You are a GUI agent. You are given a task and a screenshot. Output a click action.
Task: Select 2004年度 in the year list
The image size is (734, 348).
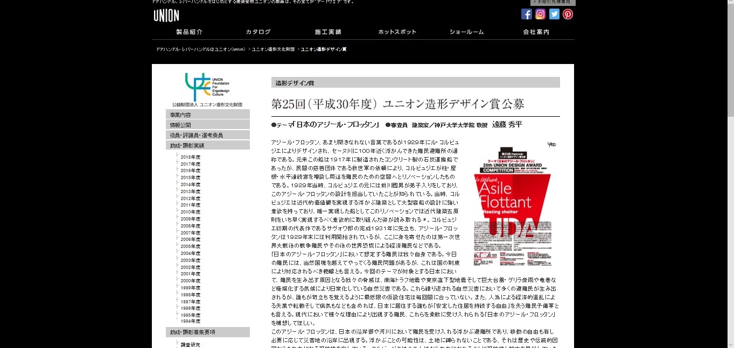pyautogui.click(x=191, y=253)
